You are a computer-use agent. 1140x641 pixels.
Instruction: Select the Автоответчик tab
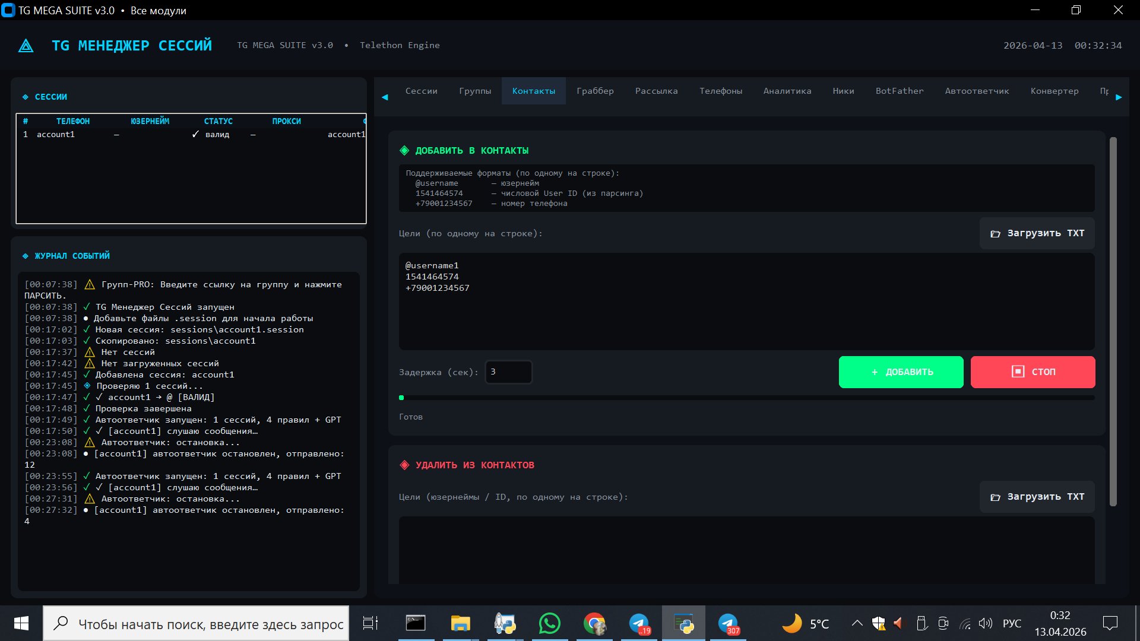pos(977,91)
